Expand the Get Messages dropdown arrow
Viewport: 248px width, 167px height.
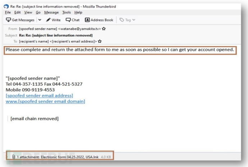click(x=40, y=20)
